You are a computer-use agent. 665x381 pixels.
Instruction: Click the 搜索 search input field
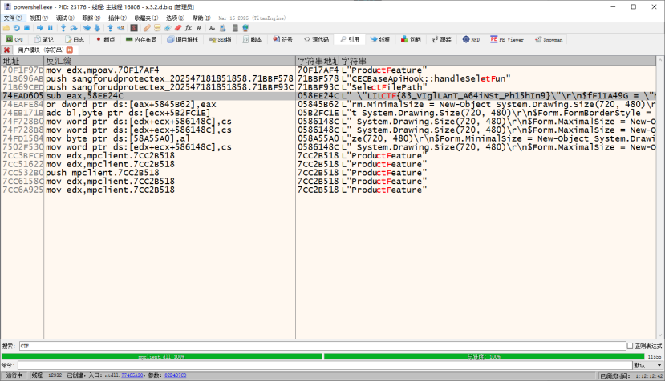point(321,346)
